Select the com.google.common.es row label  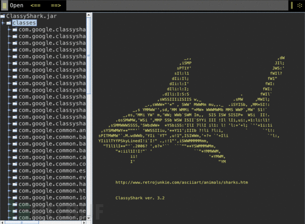pyautogui.click(x=52, y=170)
